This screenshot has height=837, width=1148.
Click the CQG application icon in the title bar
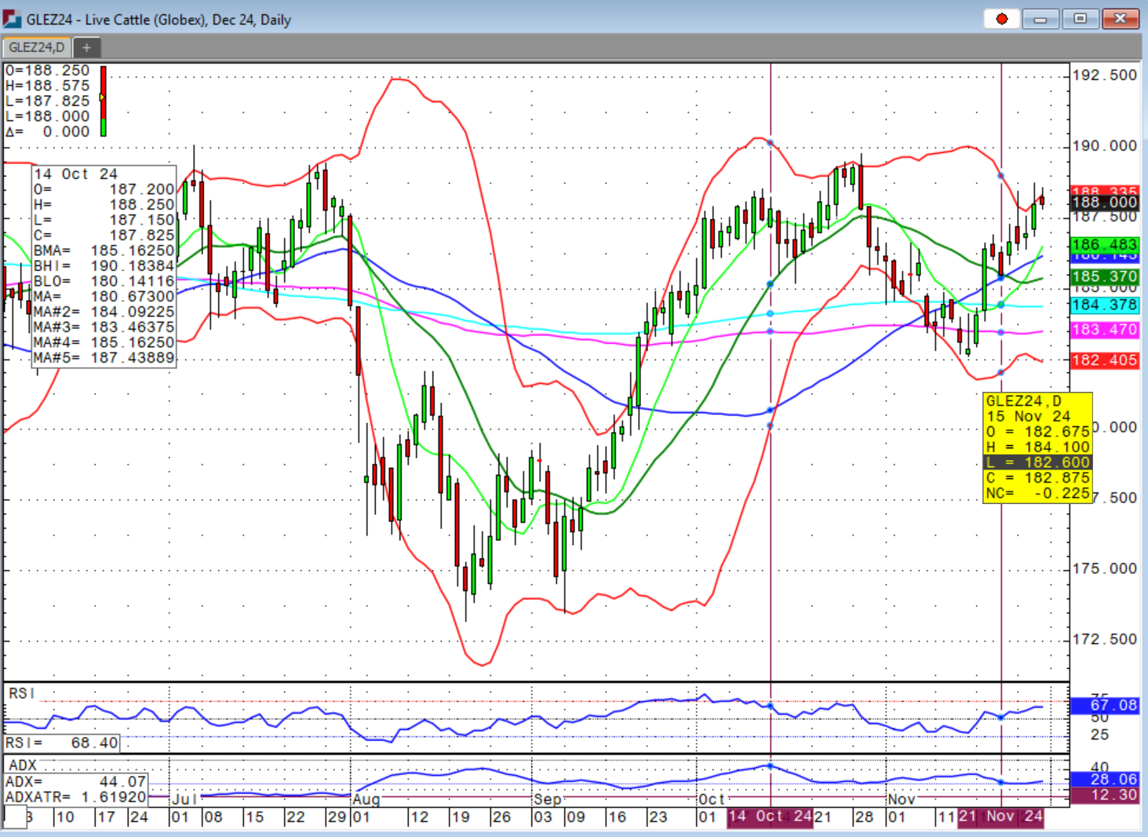[12, 19]
